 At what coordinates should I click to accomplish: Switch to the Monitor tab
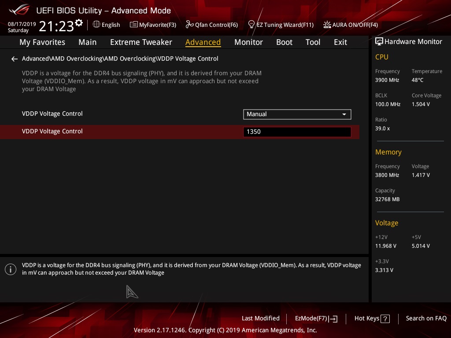(x=248, y=42)
